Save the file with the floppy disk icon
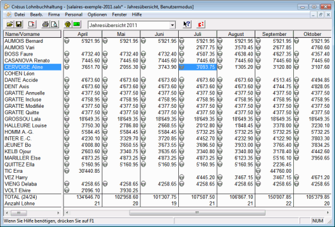 click(18, 25)
